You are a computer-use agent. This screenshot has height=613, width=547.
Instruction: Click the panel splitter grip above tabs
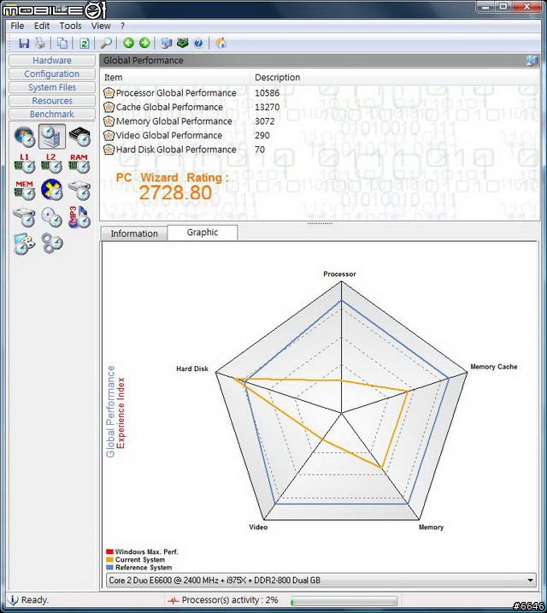point(320,223)
